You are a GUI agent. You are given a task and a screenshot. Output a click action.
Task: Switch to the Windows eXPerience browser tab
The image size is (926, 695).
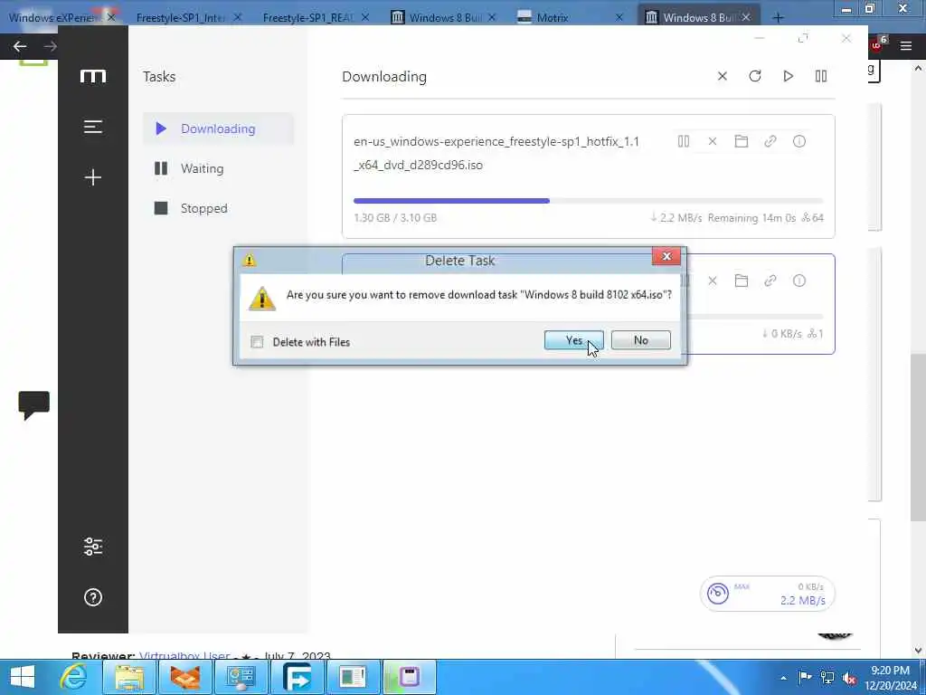click(x=54, y=18)
